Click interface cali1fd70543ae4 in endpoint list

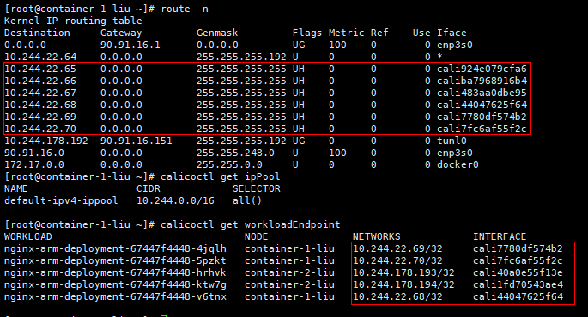coord(518,284)
